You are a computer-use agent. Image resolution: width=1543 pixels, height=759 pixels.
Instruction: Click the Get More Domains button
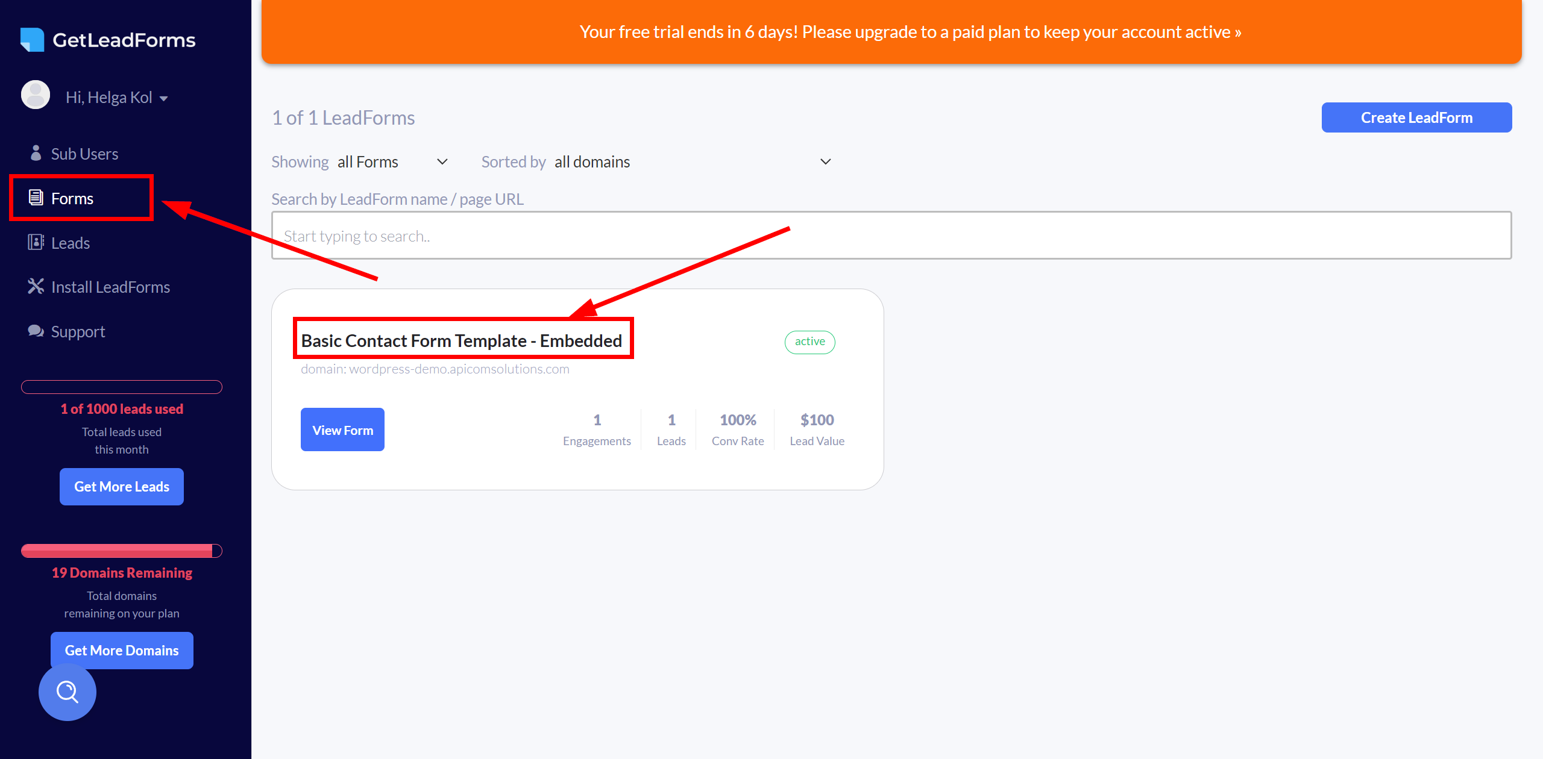click(122, 651)
